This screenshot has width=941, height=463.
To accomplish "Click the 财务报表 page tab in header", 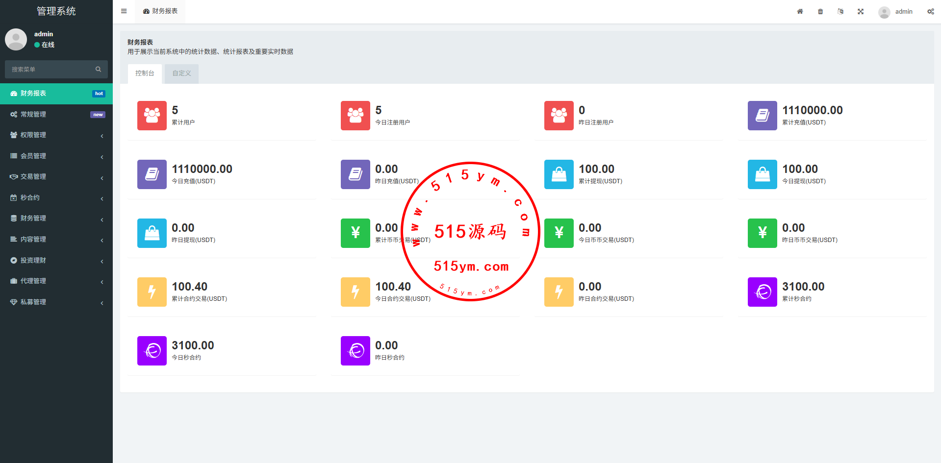I will point(160,11).
